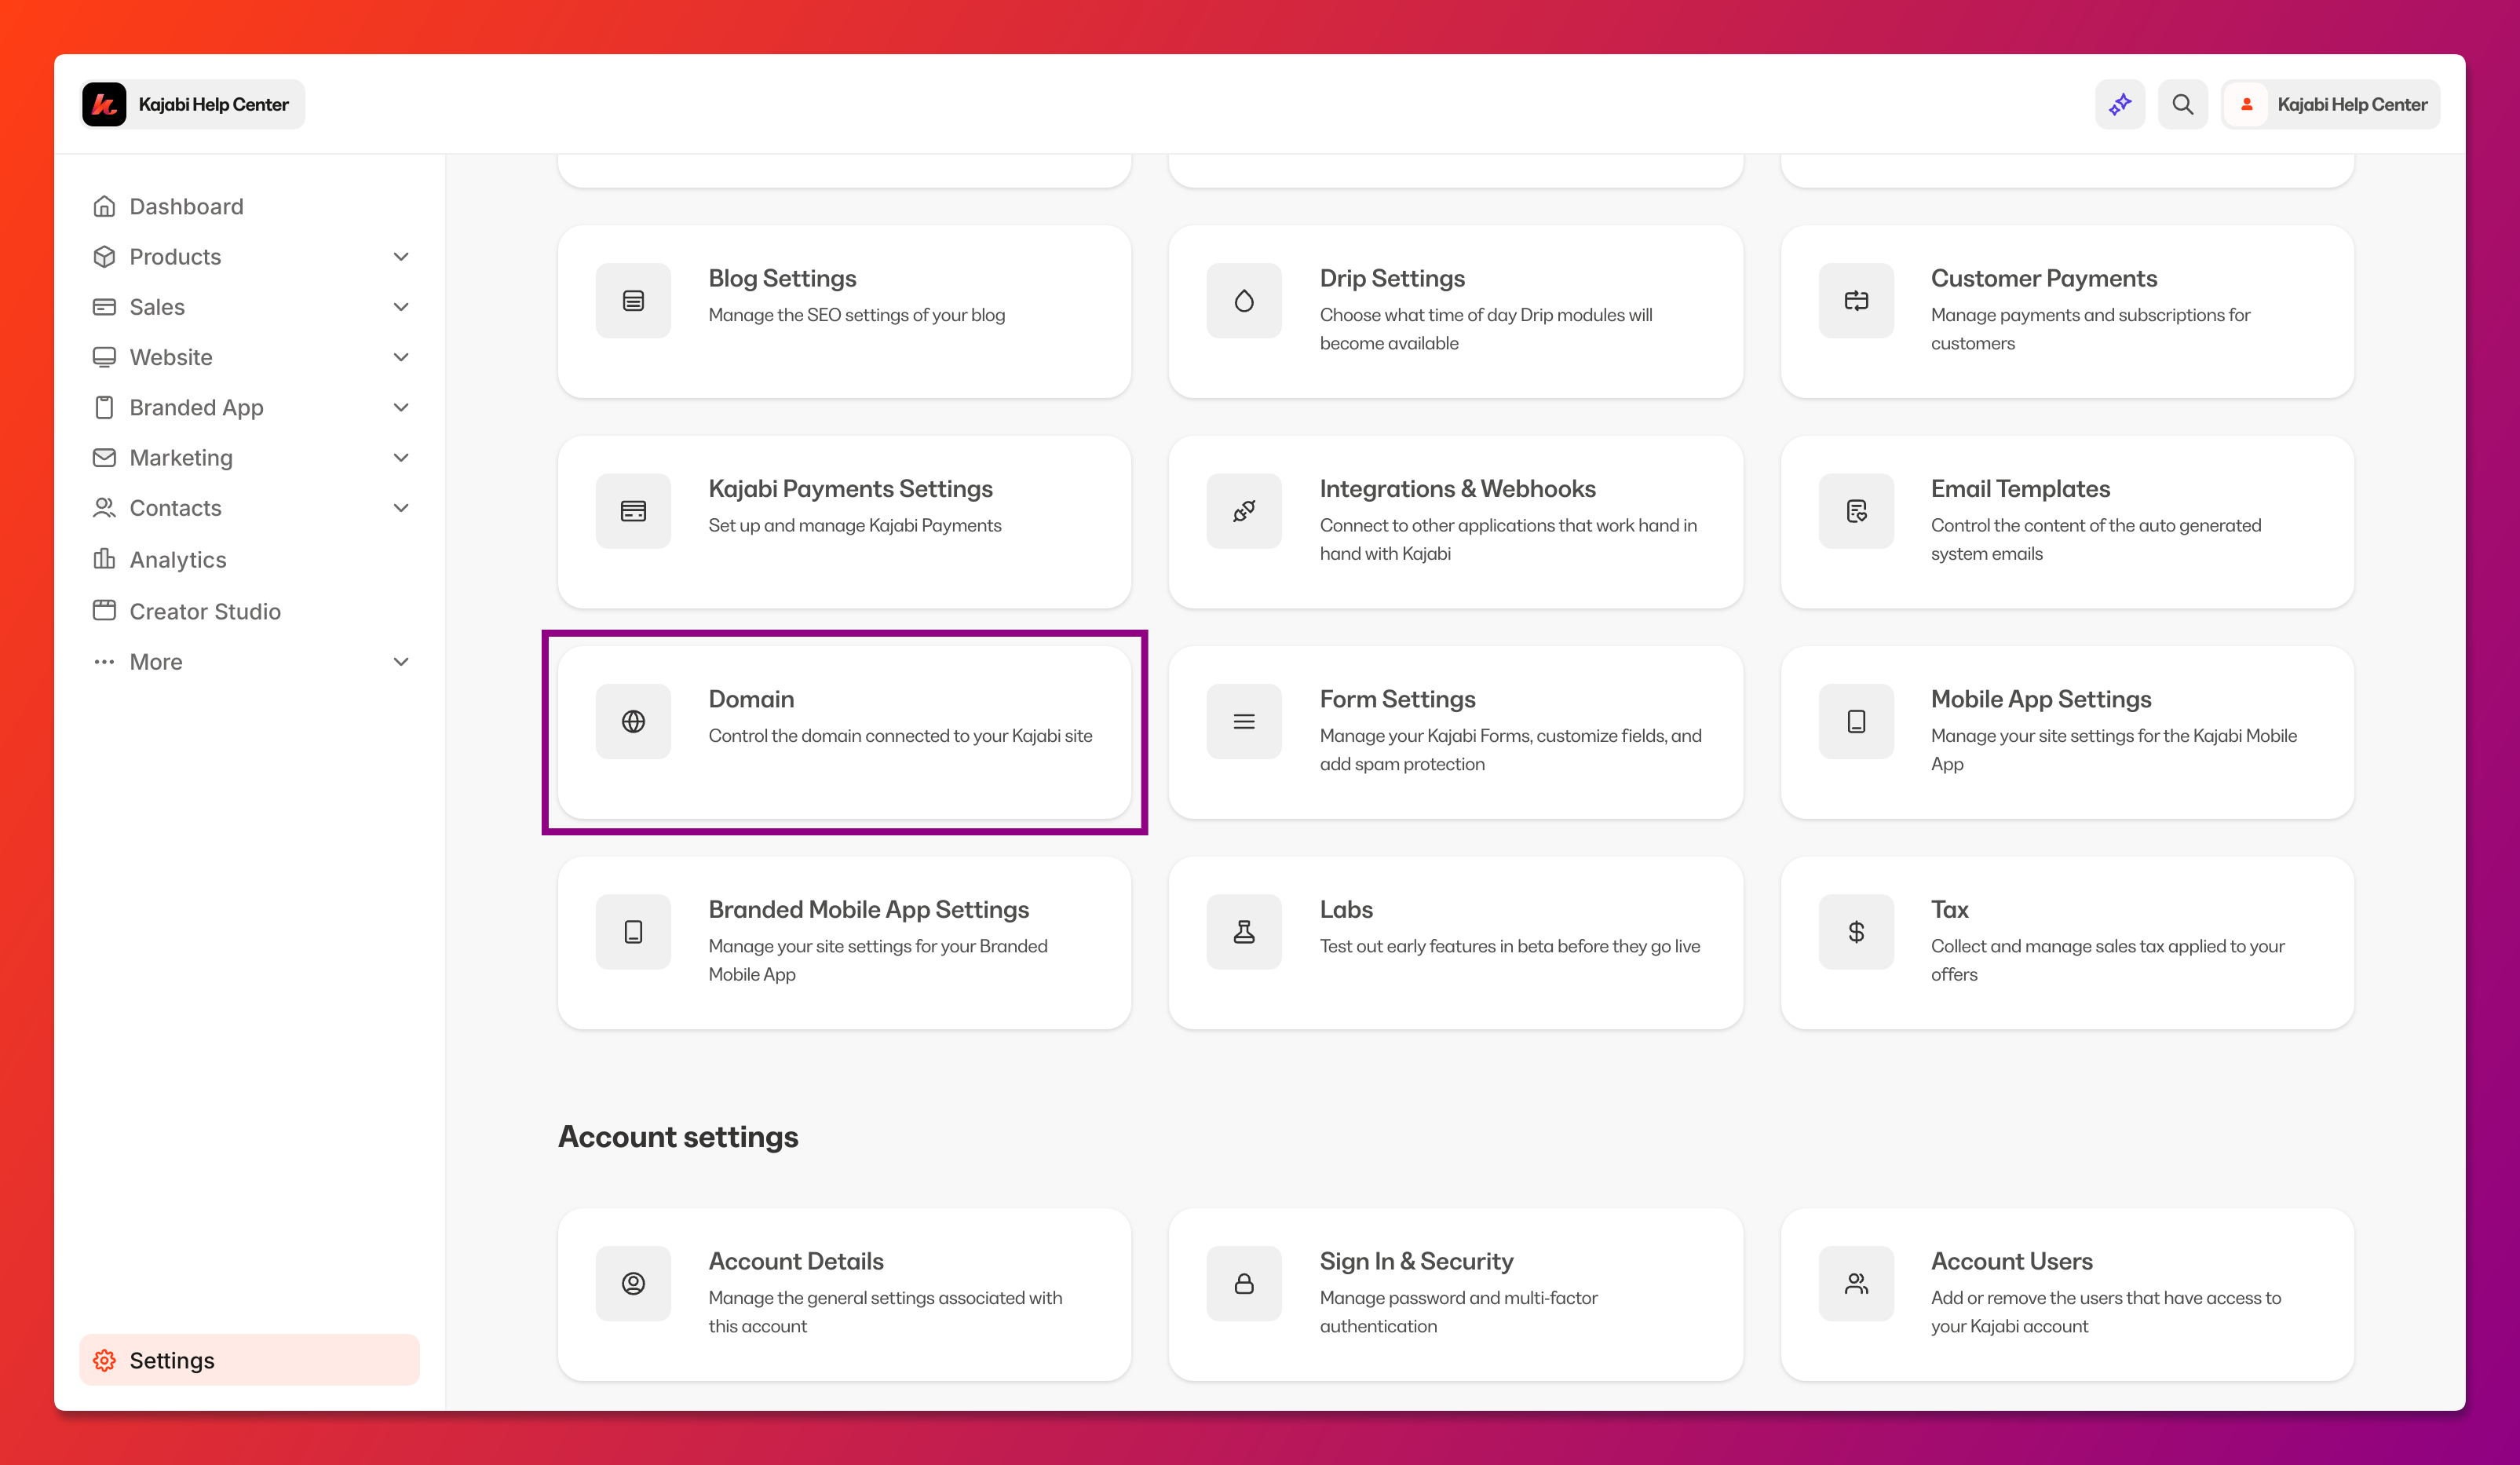This screenshot has height=1465, width=2520.
Task: Select Settings in the sidebar
Action: 249,1360
